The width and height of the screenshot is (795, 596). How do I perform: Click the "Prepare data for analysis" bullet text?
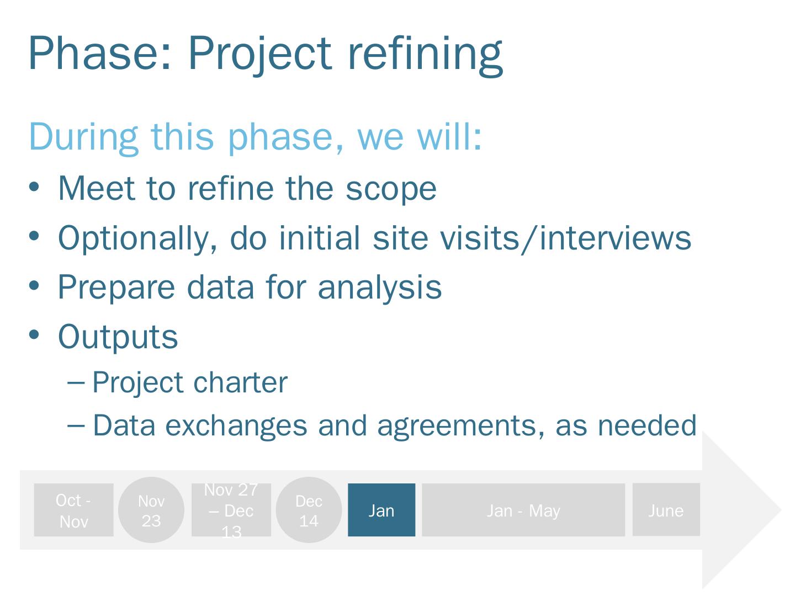250,287
